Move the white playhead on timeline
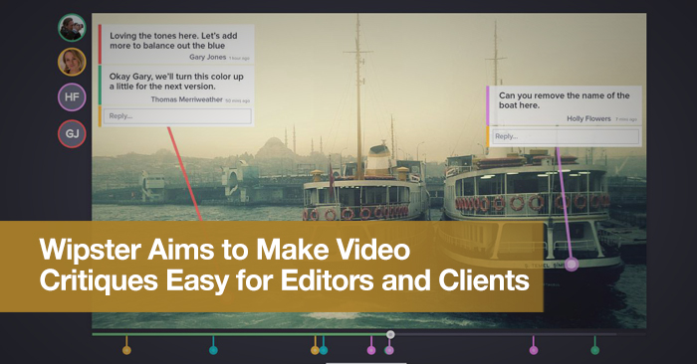Image resolution: width=697 pixels, height=364 pixels. coord(390,334)
